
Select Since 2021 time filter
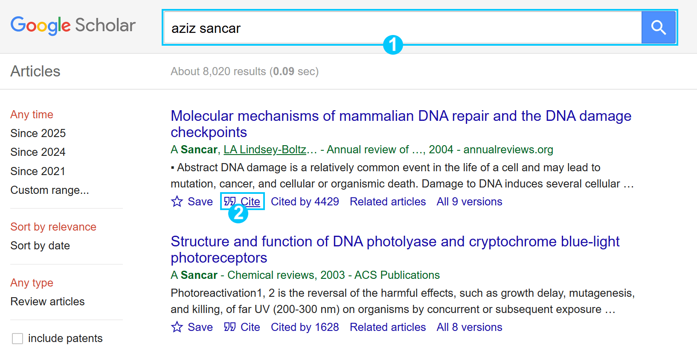38,171
